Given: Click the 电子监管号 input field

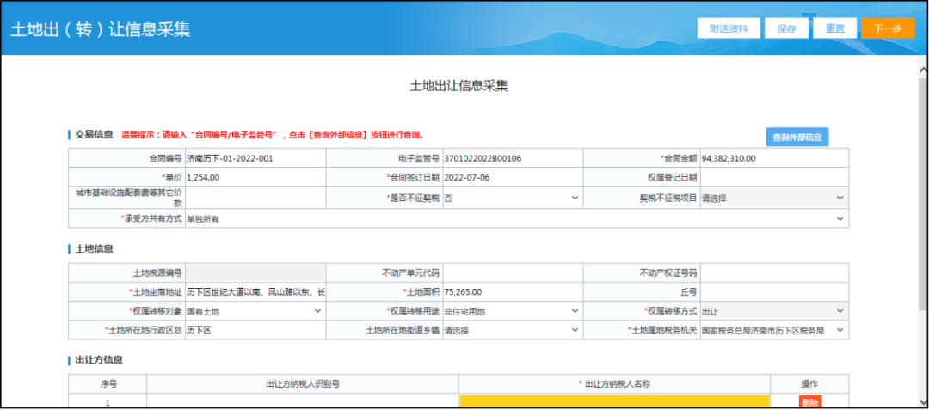Looking at the screenshot, I should click(x=512, y=158).
